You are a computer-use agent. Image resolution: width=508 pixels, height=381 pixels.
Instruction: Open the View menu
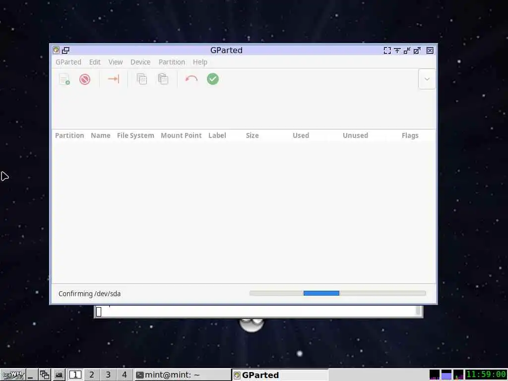tap(116, 62)
